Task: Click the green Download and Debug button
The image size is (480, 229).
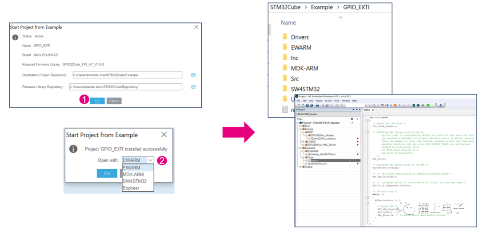Action: point(428,105)
